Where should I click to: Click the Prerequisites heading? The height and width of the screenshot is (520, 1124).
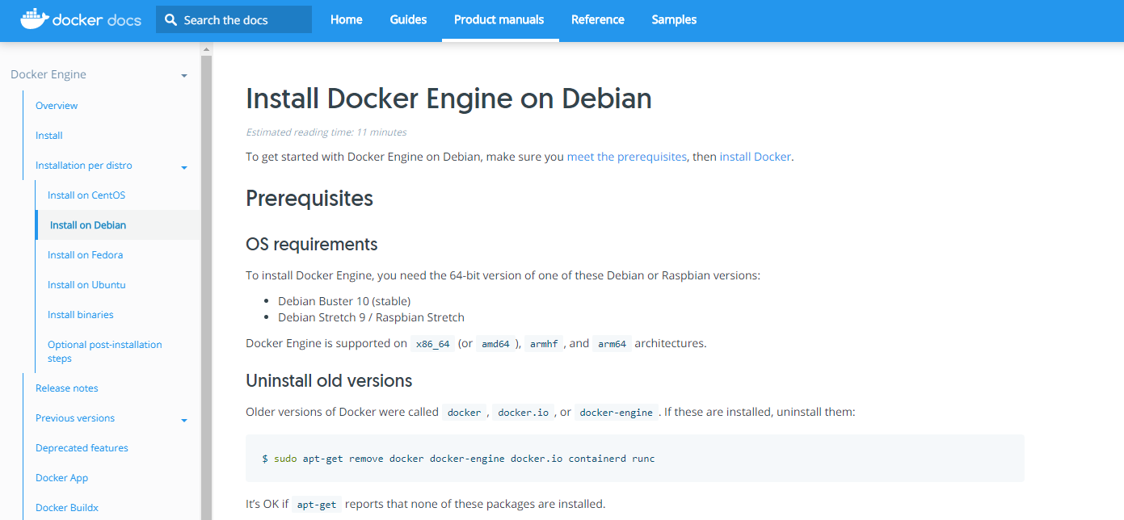[309, 199]
